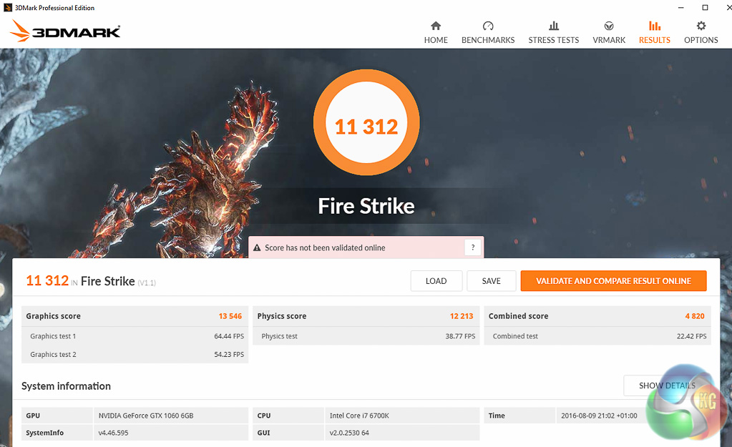Select the RESULTS tab label
This screenshot has height=447, width=732.
[655, 40]
